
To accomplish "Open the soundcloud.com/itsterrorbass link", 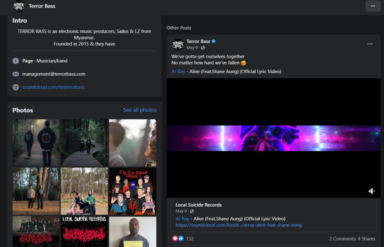I will click(x=53, y=87).
